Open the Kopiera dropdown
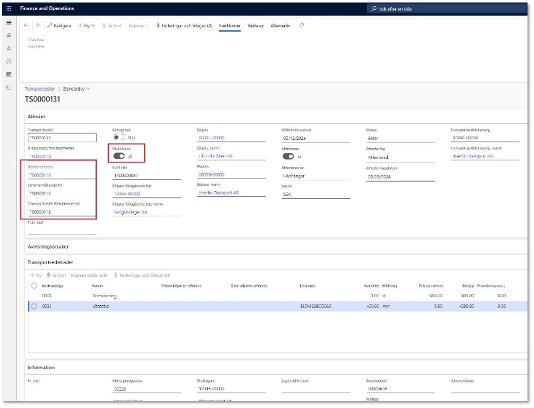534x408 pixels. click(138, 26)
